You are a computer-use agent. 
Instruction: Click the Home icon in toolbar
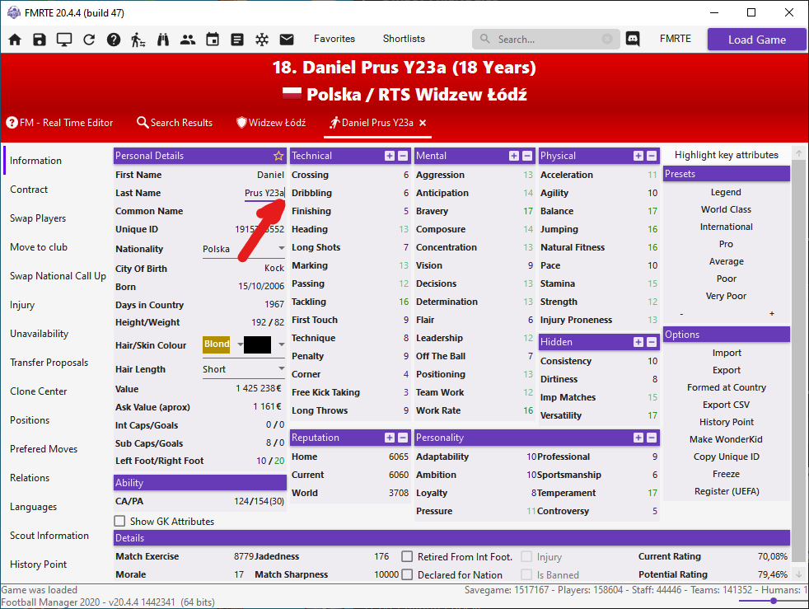click(15, 40)
